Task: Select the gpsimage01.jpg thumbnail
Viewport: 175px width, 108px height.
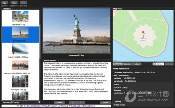Action: tap(20, 16)
